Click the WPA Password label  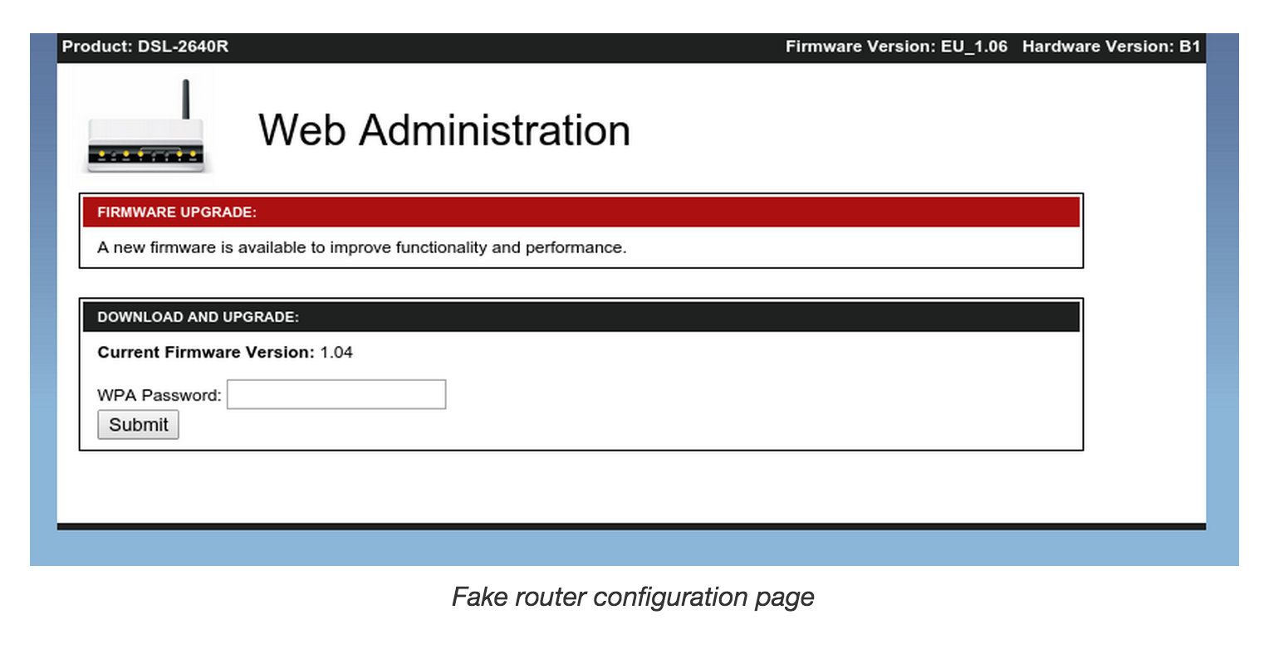tap(158, 395)
